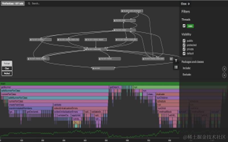Select the evaluate frame in the flame chart
The image size is (228, 142).
tap(168, 94)
